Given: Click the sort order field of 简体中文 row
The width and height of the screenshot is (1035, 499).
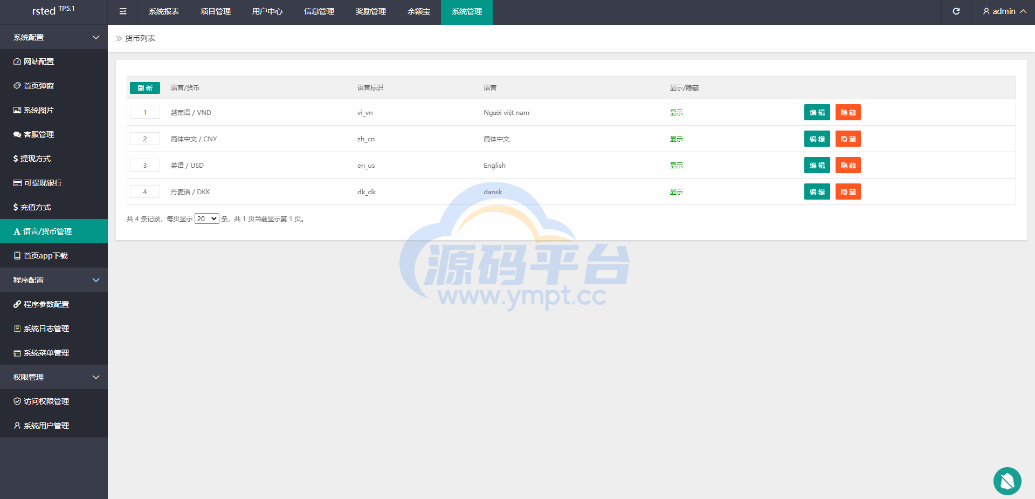Looking at the screenshot, I should pos(145,139).
